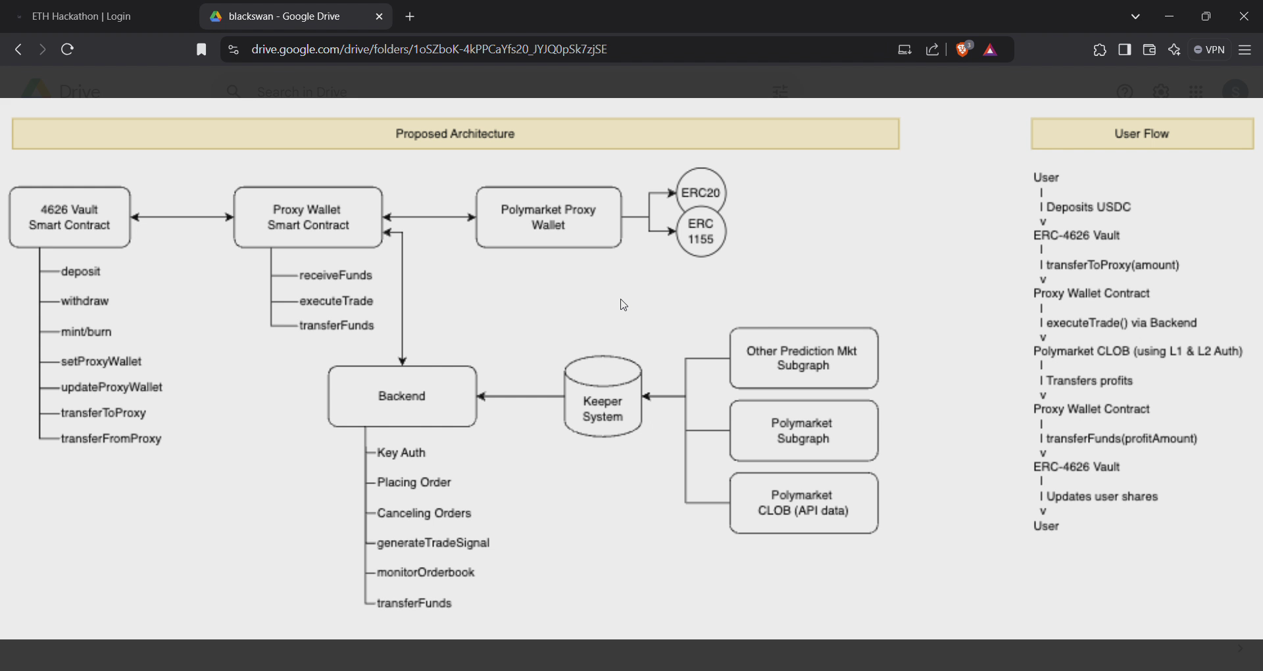Expand the tab search dropdown arrow
1263x671 pixels.
click(x=1135, y=16)
